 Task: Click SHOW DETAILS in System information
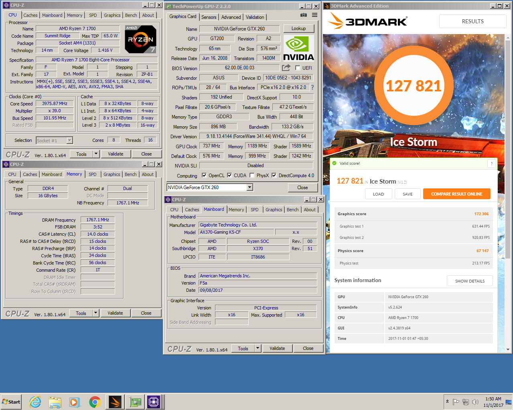470,281
